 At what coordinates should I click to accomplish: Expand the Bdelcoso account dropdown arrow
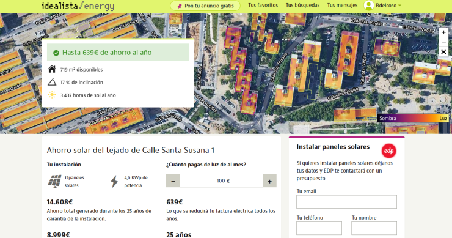tap(399, 6)
